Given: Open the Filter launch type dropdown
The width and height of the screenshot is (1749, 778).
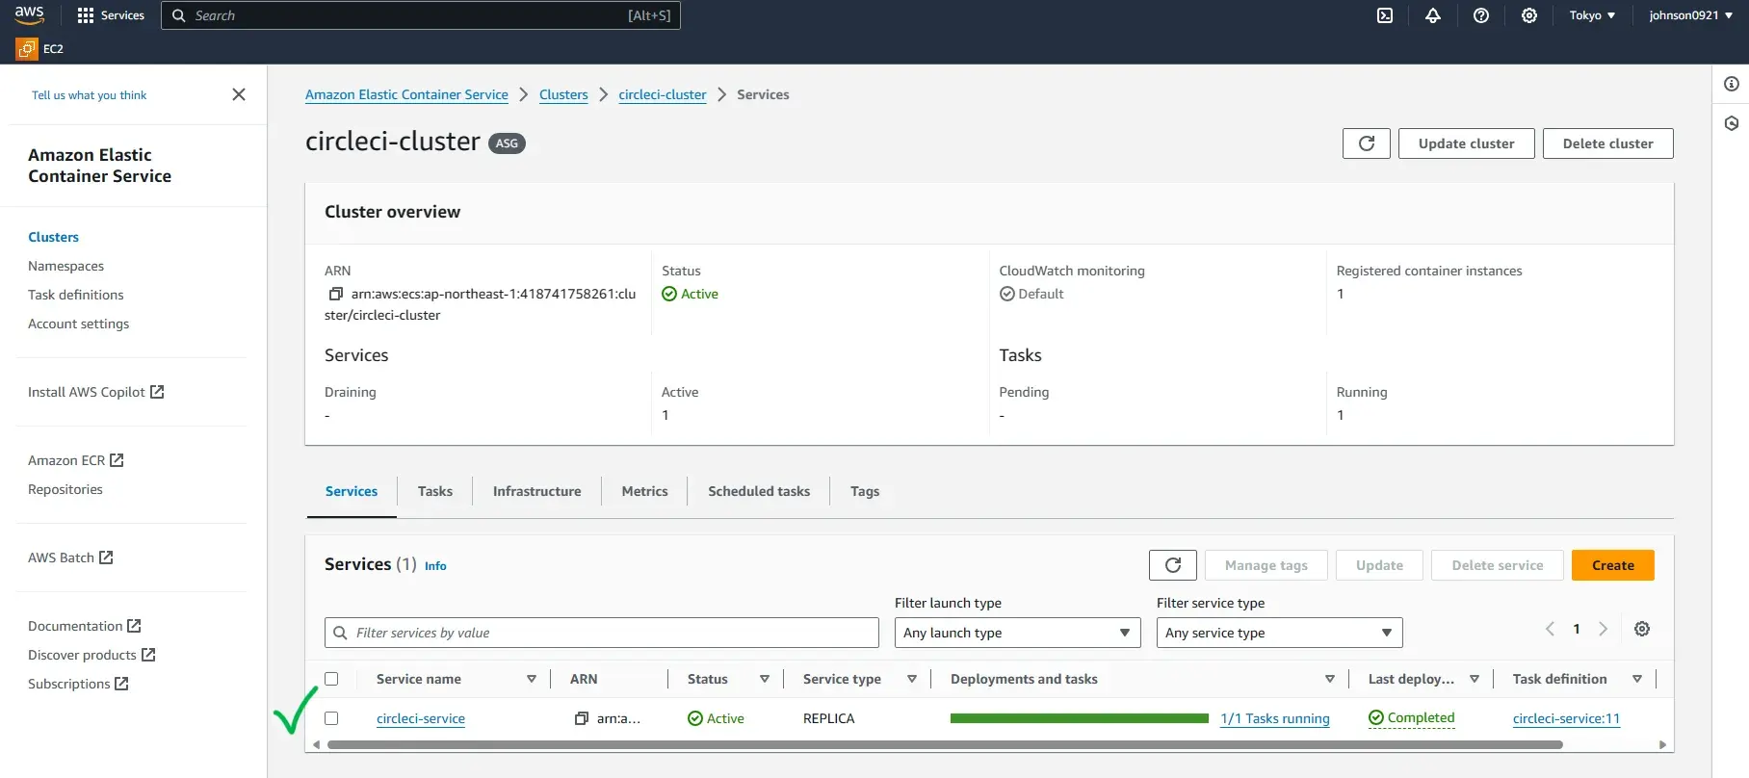Looking at the screenshot, I should (x=1017, y=633).
